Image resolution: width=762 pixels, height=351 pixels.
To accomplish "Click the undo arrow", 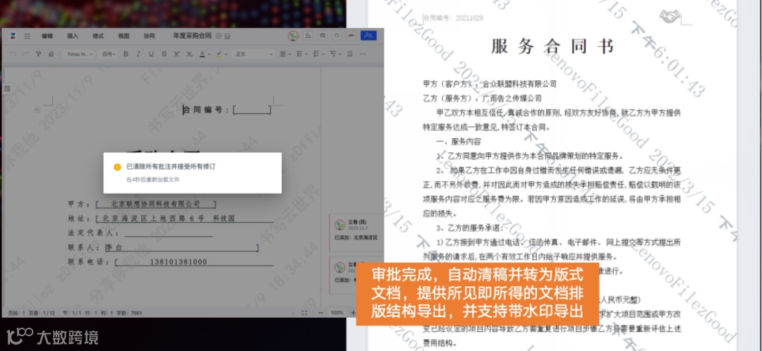I will 13,54.
